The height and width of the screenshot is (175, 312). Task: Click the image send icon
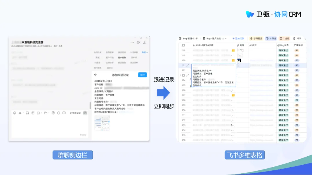(x=27, y=113)
